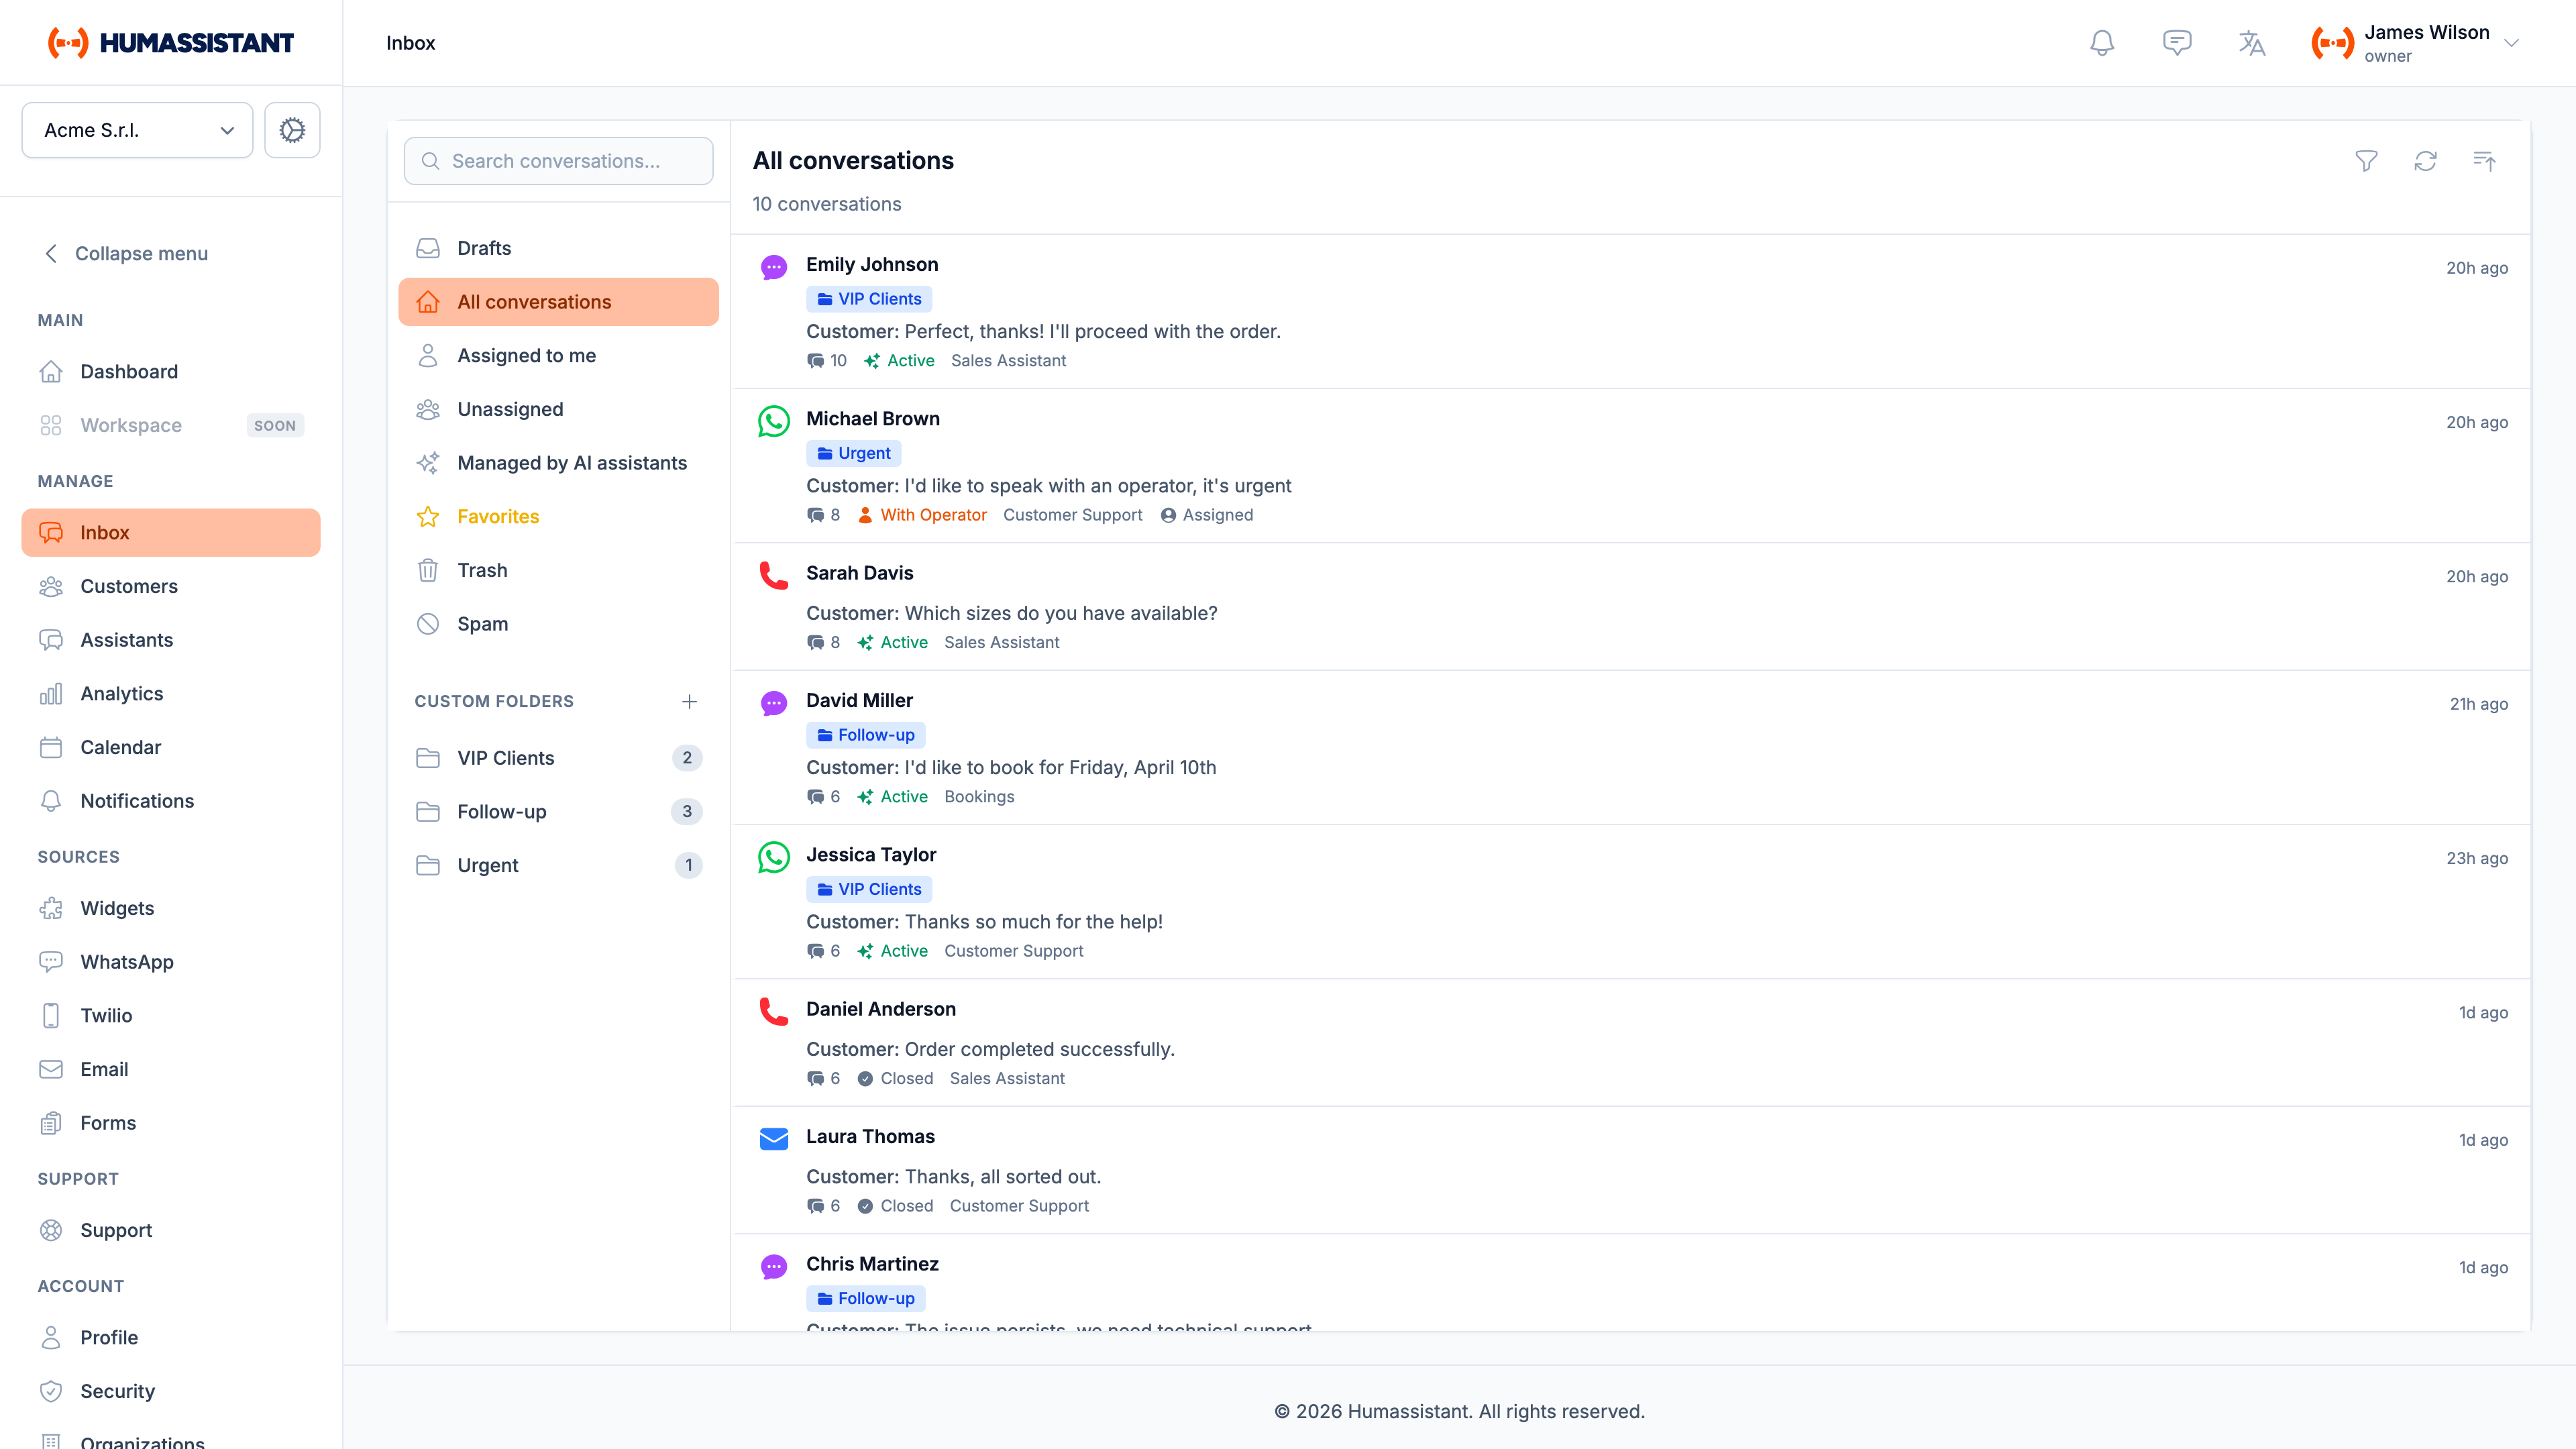Add a new custom folder
The image size is (2576, 1449).
[x=689, y=701]
